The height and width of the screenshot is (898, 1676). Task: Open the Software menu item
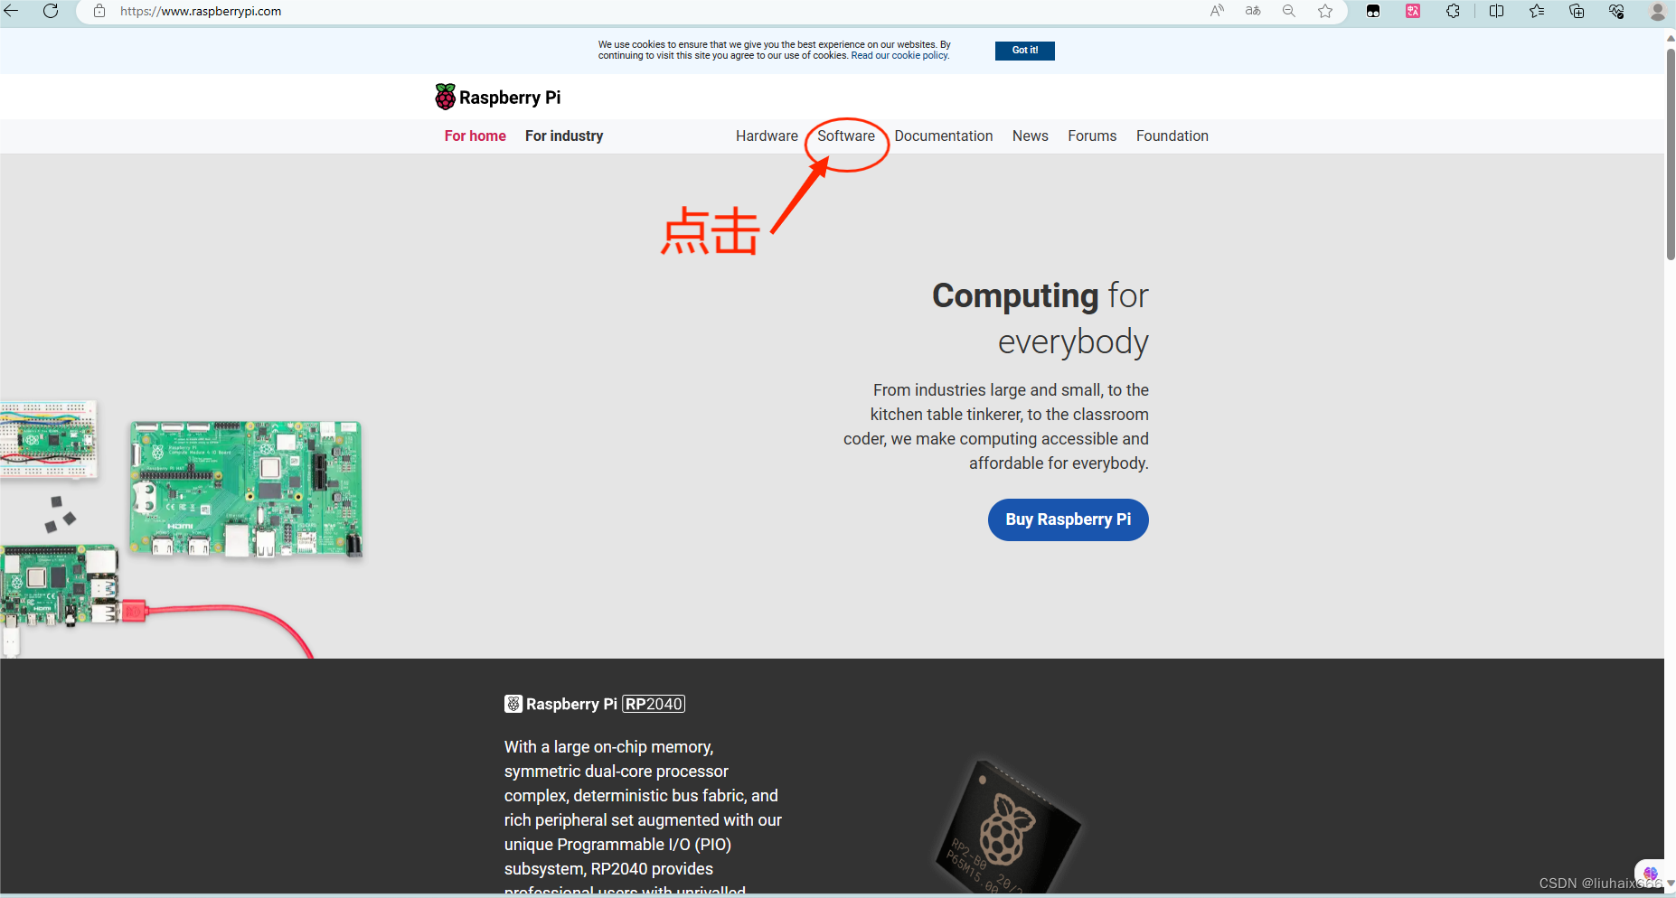pos(846,136)
